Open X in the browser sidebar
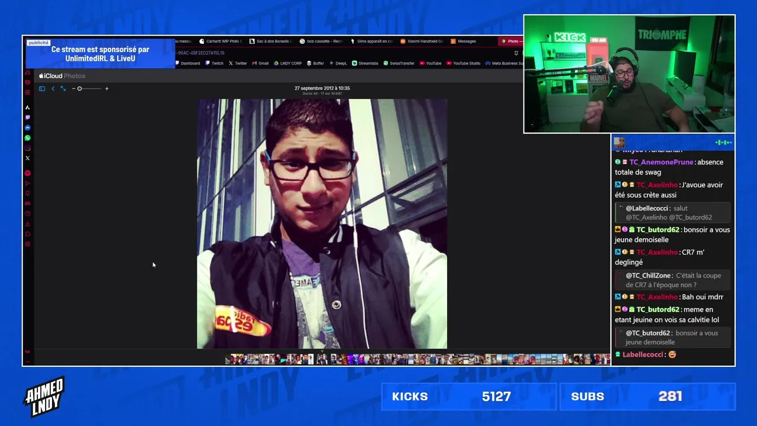The height and width of the screenshot is (426, 757). pyautogui.click(x=27, y=158)
